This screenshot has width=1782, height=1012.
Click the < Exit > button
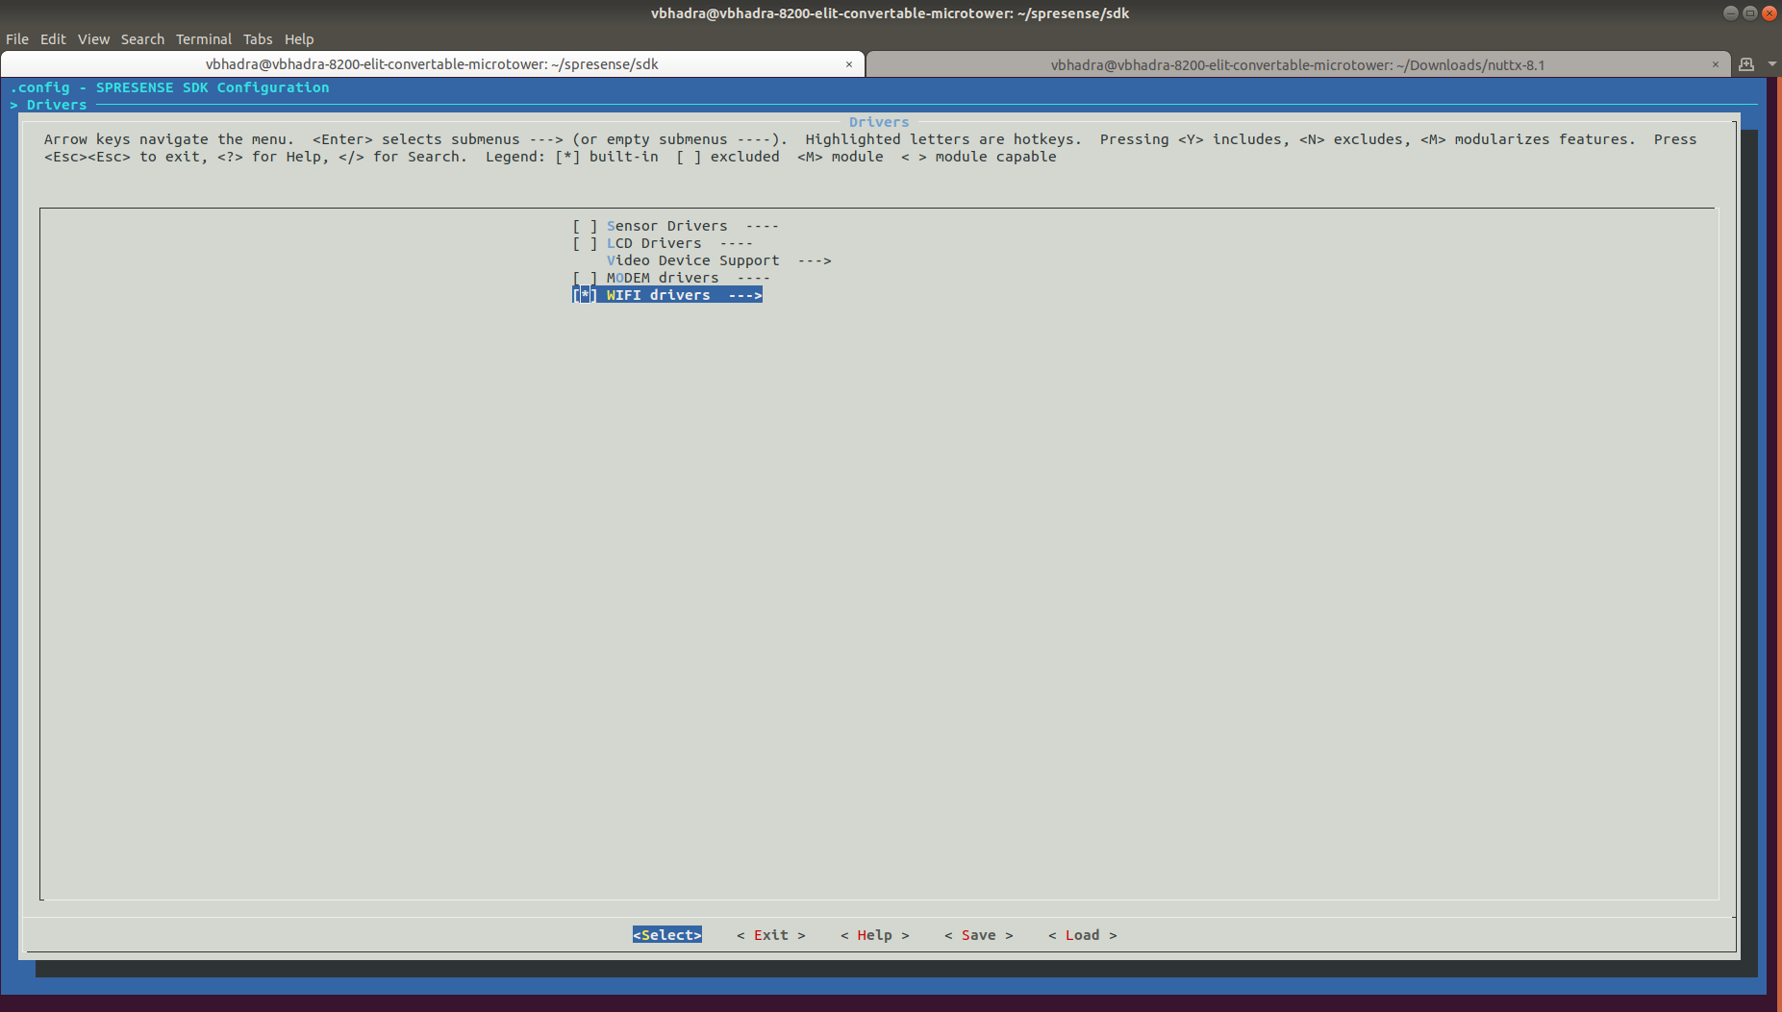point(771,935)
